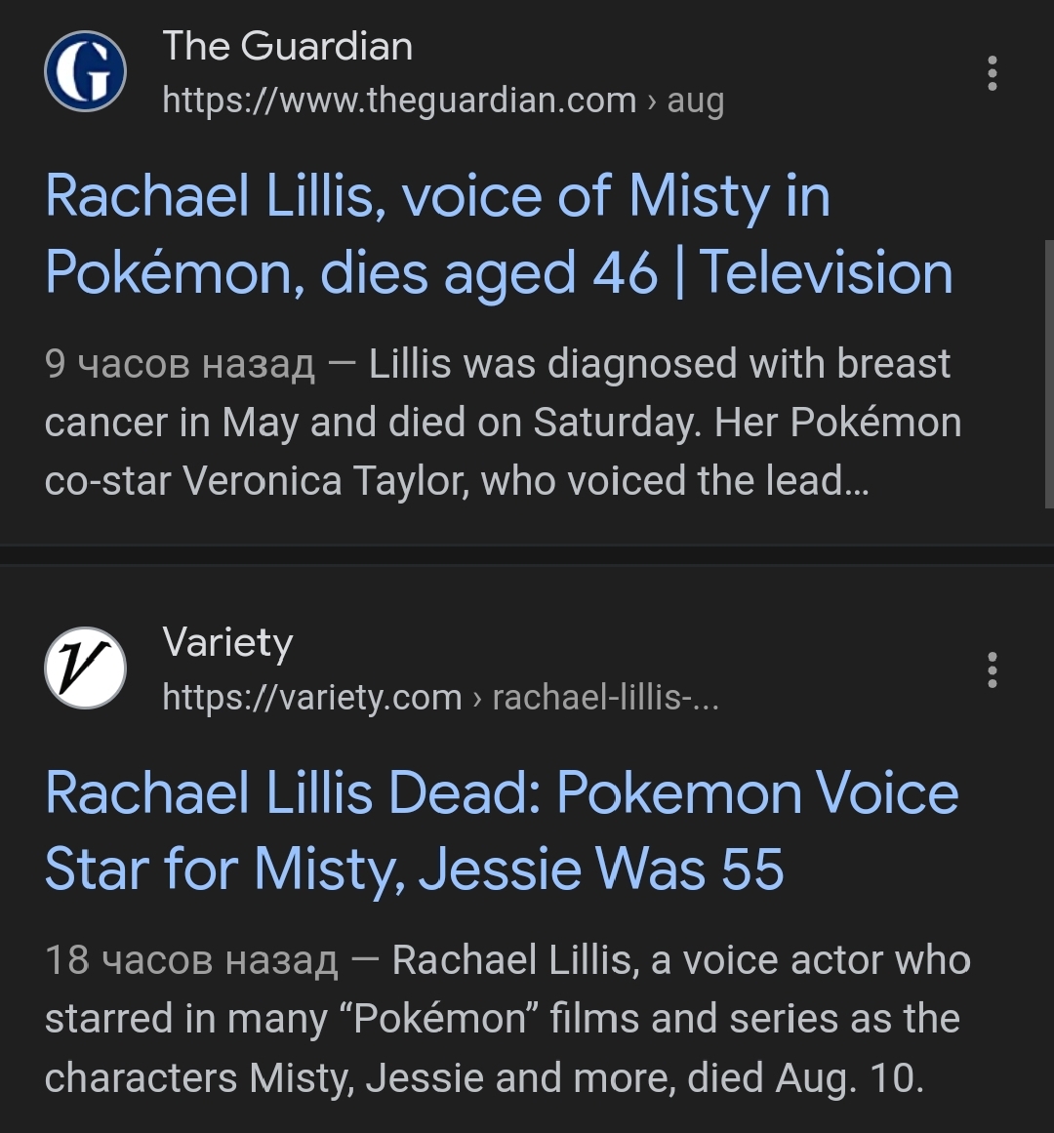Tap The Guardian round logo icon
Viewport: 1054px width, 1133px height.
click(x=85, y=71)
